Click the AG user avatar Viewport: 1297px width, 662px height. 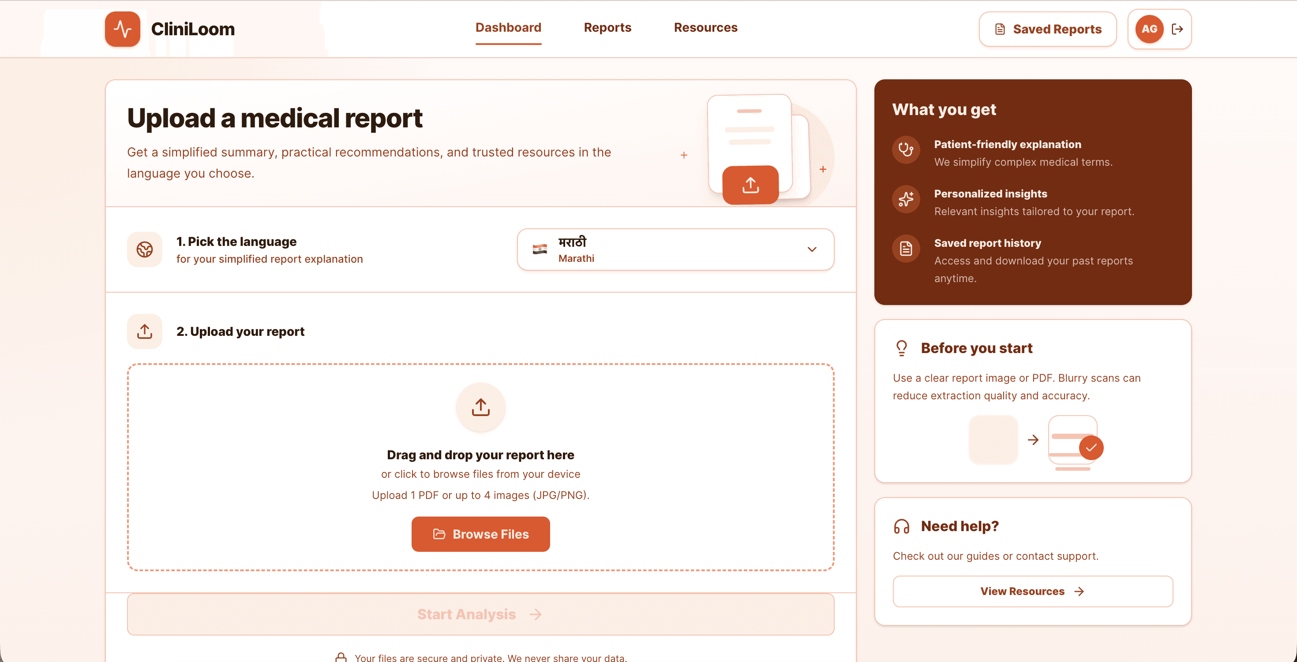click(x=1149, y=29)
